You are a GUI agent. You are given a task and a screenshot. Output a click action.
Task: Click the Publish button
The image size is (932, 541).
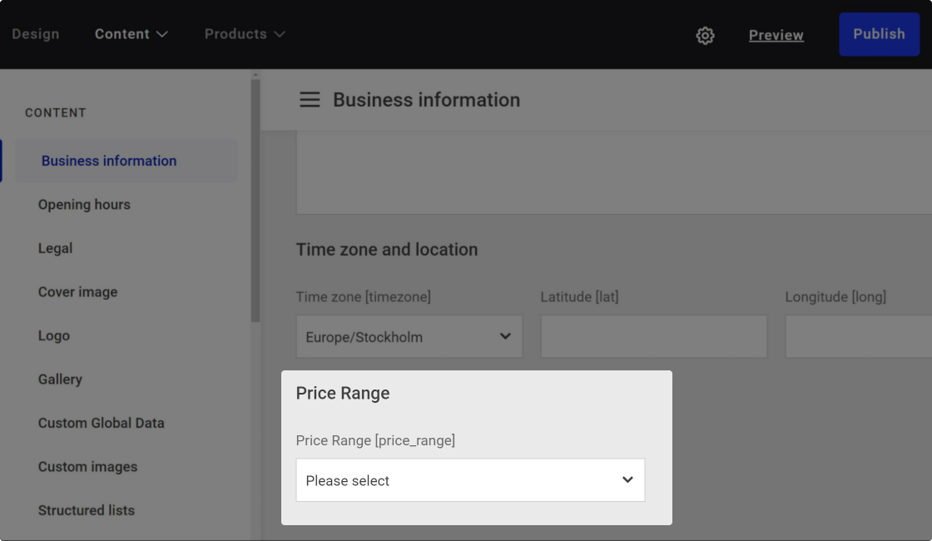point(879,34)
